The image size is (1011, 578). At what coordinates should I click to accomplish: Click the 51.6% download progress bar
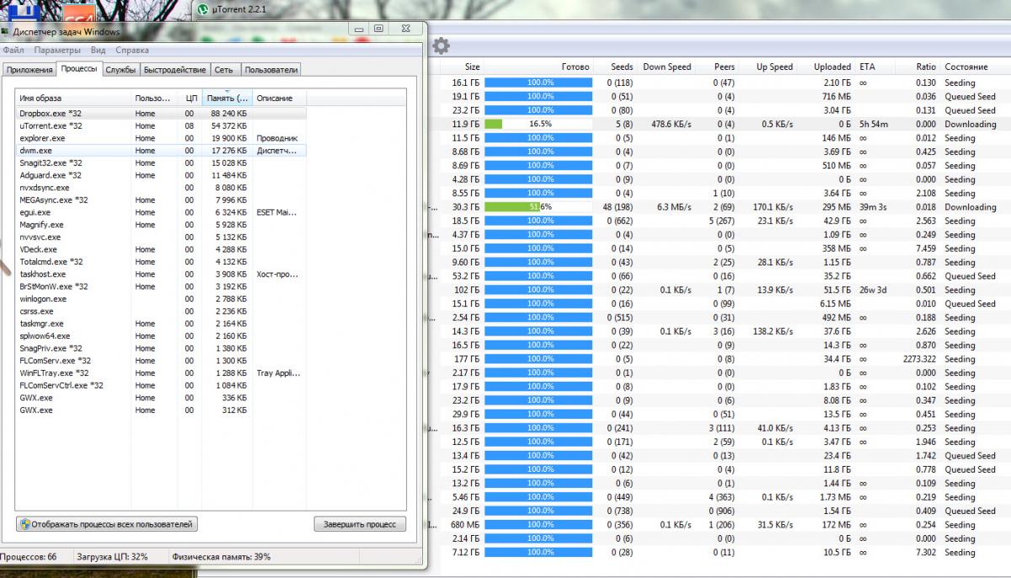pyautogui.click(x=540, y=206)
